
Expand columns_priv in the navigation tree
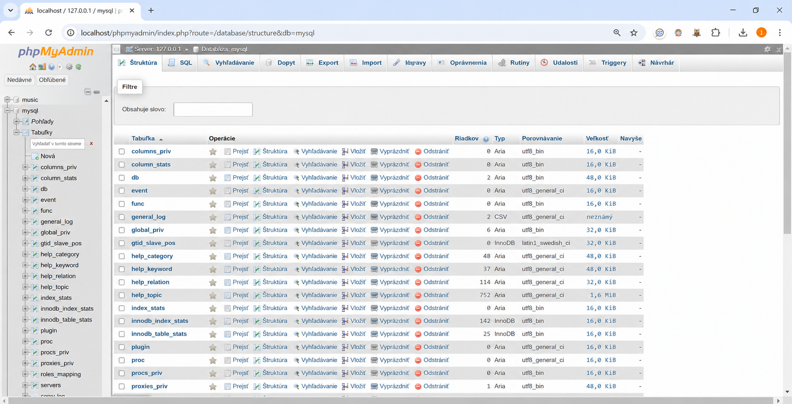[x=25, y=167]
